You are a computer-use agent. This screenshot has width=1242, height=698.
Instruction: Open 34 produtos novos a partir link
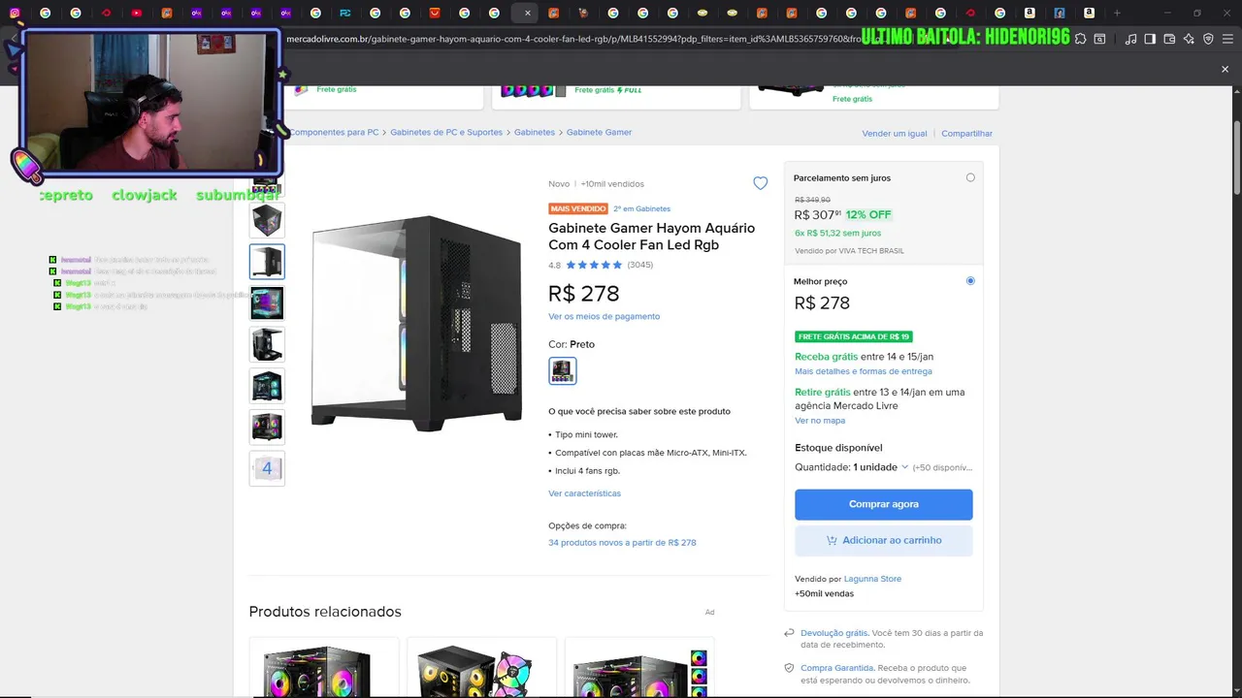point(622,543)
